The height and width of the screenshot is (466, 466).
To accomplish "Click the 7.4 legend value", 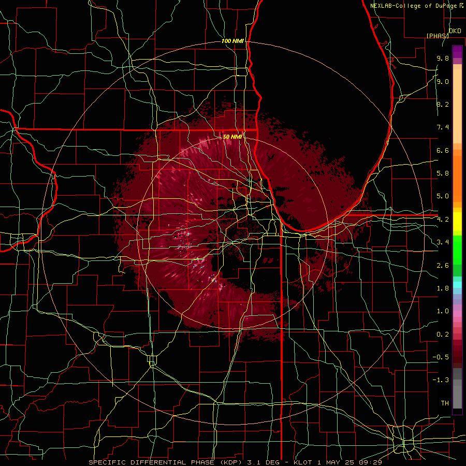I will click(443, 127).
